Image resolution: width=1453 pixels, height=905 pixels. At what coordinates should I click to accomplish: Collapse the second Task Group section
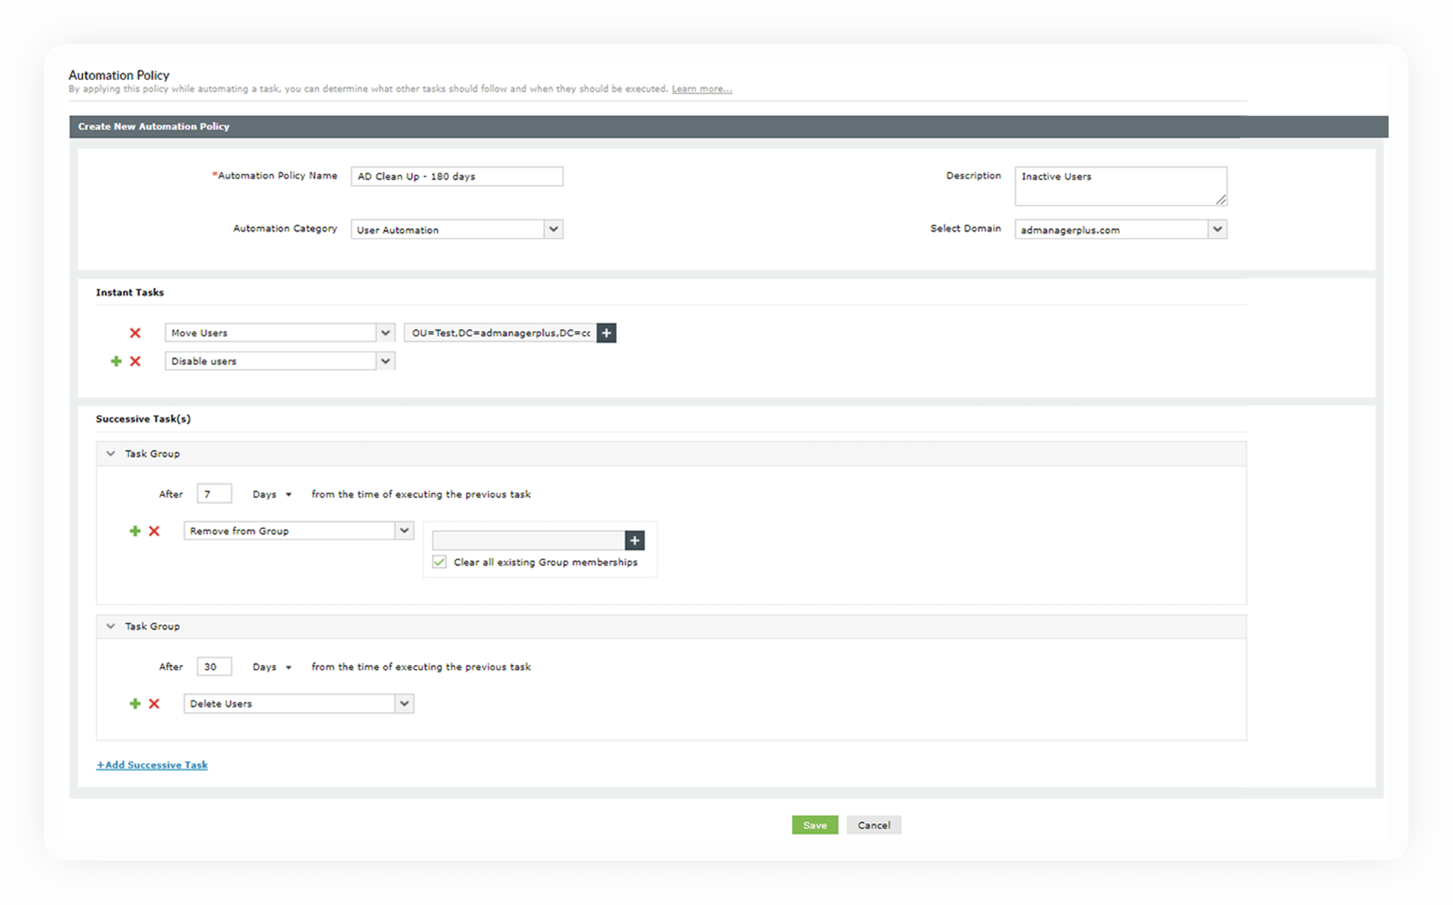111,626
